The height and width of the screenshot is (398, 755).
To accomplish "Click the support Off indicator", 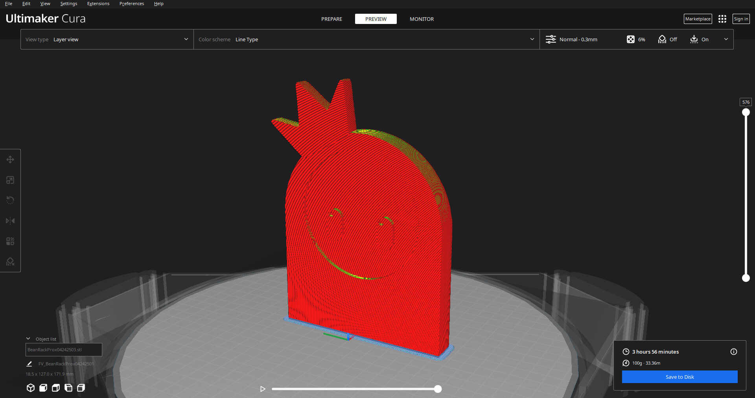I will pyautogui.click(x=668, y=39).
